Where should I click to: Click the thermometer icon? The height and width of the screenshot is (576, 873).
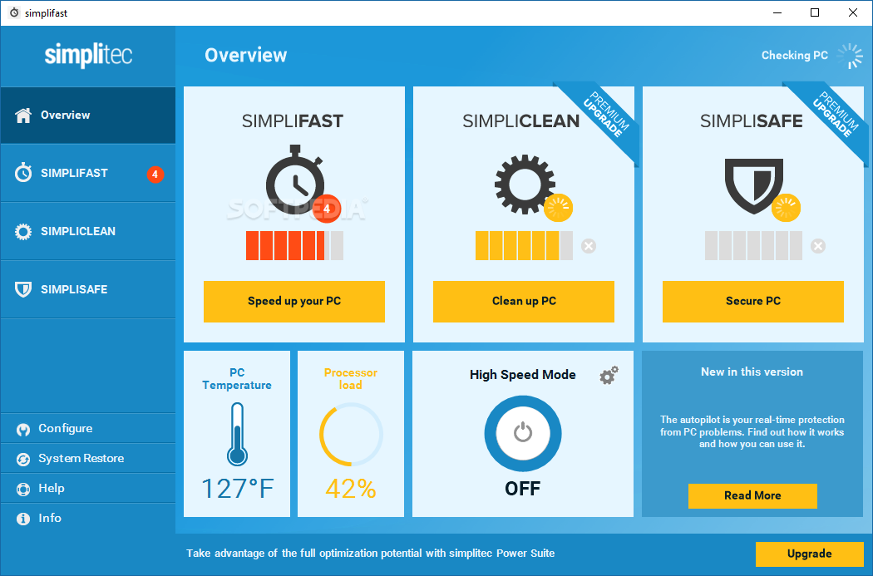coord(237,434)
